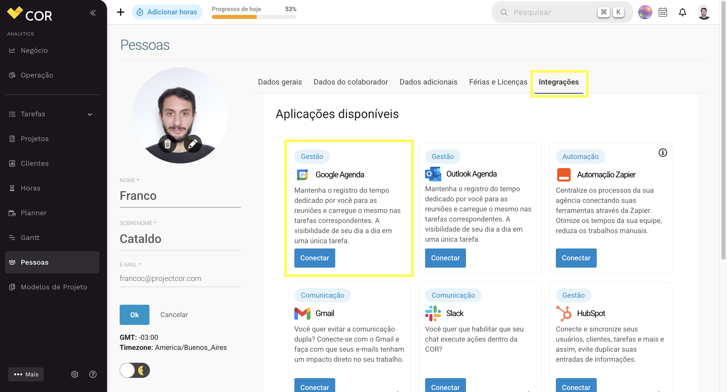This screenshot has height=392, width=727.
Task: Click the Zapier automation logo icon
Action: pyautogui.click(x=564, y=175)
